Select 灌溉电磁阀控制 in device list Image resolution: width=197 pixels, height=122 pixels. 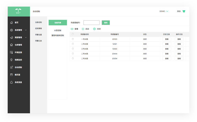click(57, 35)
